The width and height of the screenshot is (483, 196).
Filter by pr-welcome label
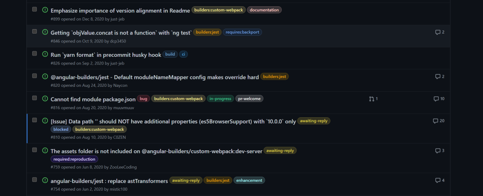click(x=249, y=98)
